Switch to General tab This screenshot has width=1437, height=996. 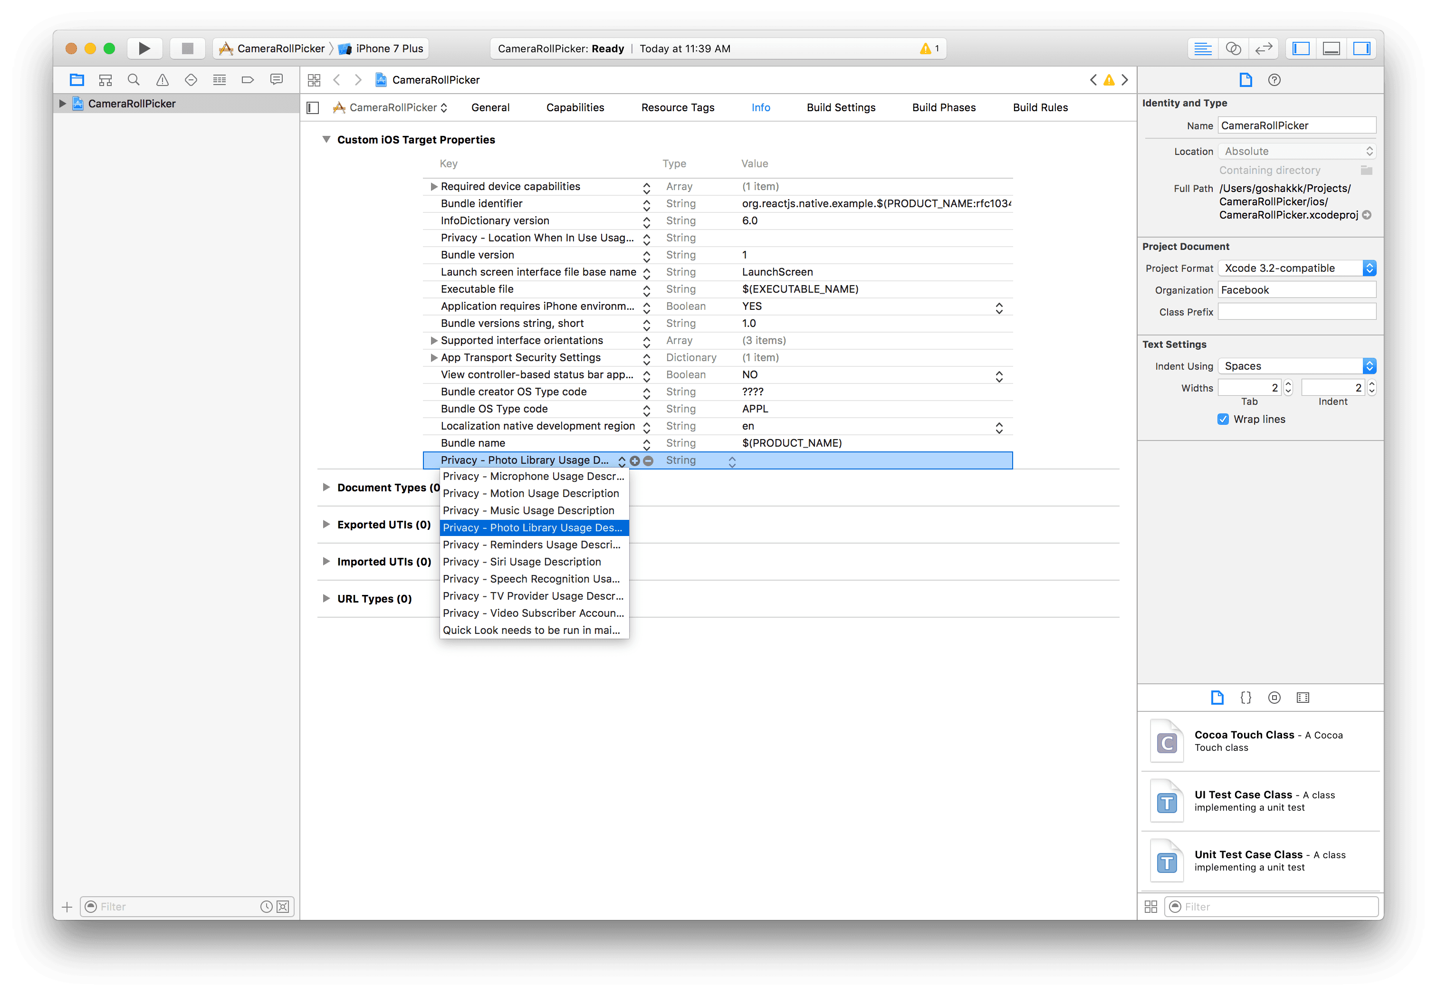pyautogui.click(x=490, y=108)
